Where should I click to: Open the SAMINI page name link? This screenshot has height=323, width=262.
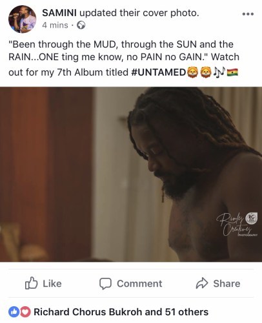tap(59, 13)
